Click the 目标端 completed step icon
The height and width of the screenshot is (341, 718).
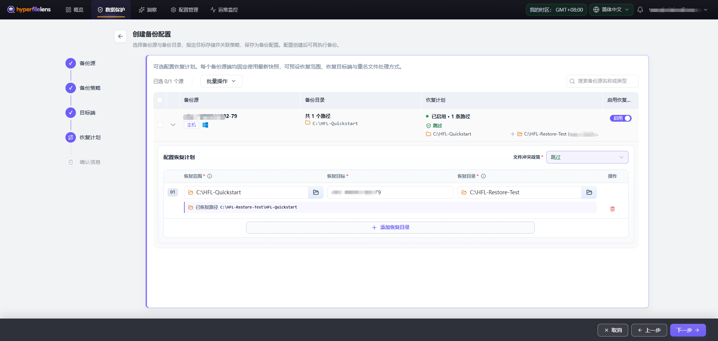pyautogui.click(x=71, y=113)
